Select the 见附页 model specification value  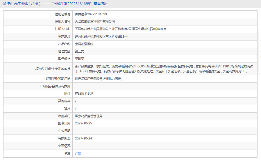pyautogui.click(x=80, y=59)
